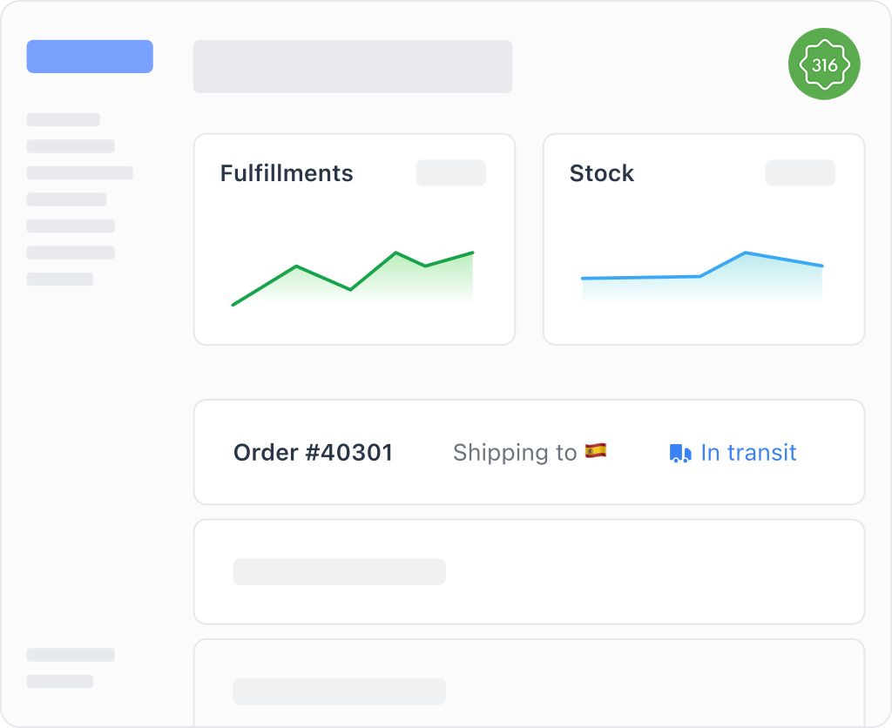Click the highest peak on Fulfillments chart

coord(396,253)
